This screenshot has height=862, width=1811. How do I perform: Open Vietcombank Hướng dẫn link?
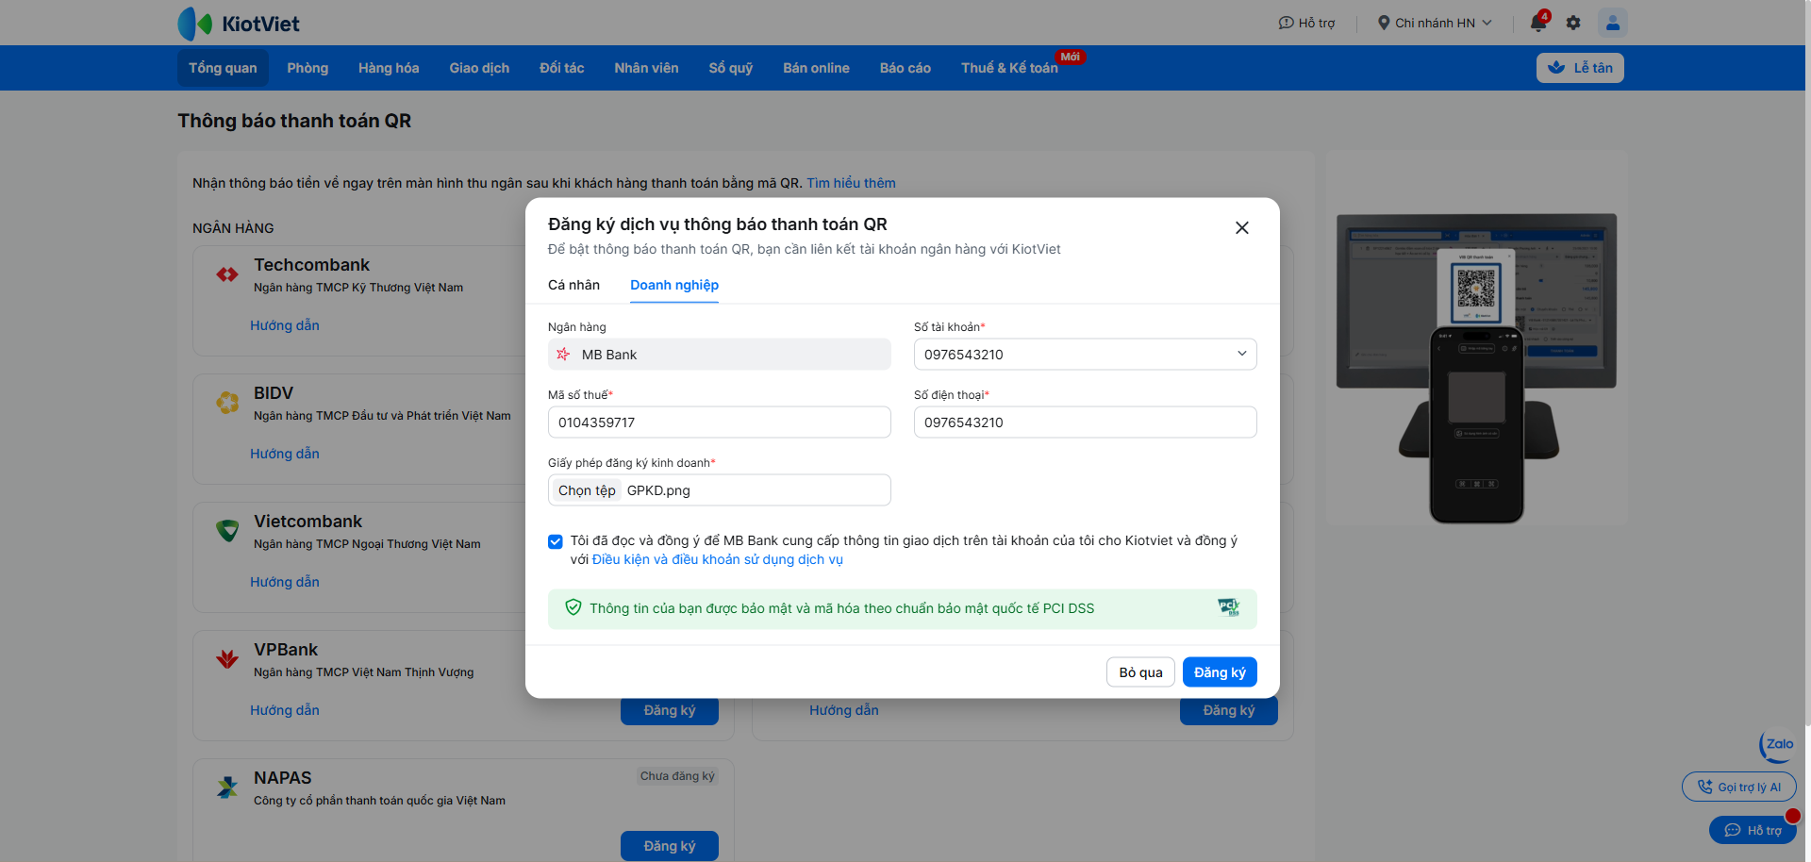pos(285,582)
